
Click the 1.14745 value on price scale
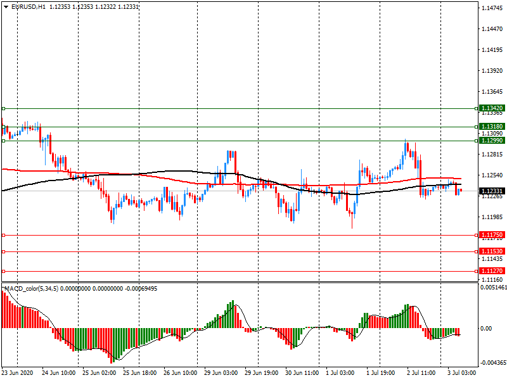pos(492,8)
